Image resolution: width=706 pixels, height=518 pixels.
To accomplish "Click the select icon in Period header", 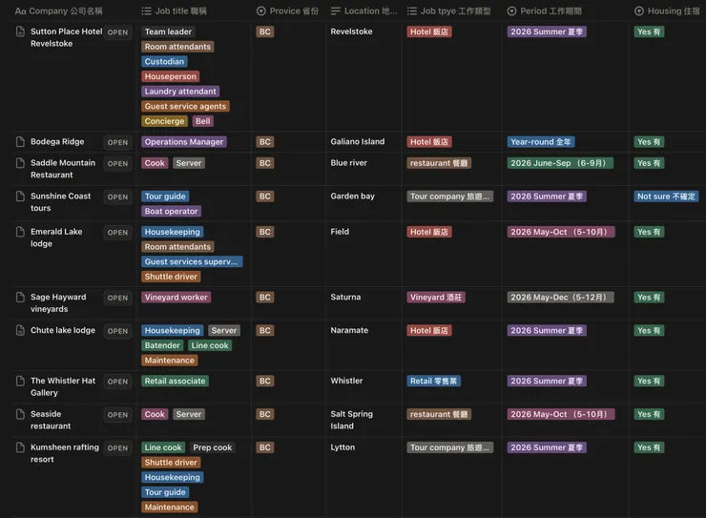I will pyautogui.click(x=512, y=10).
